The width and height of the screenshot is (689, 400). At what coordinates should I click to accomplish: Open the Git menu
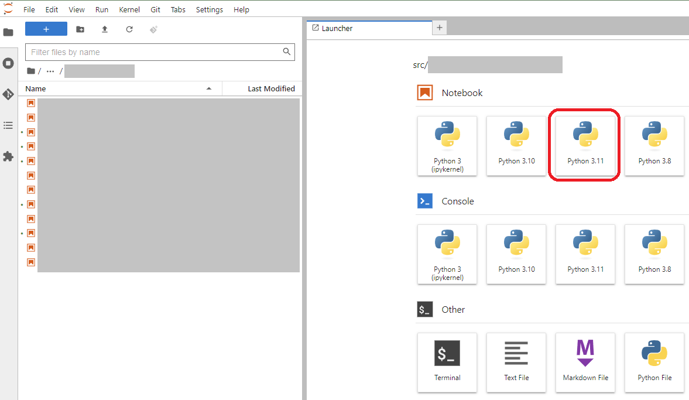(x=155, y=10)
